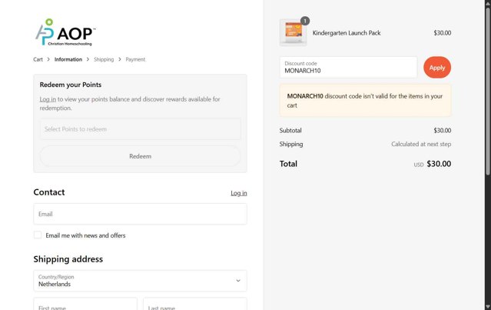Click the MONARCH10 invalid code message

(365, 101)
